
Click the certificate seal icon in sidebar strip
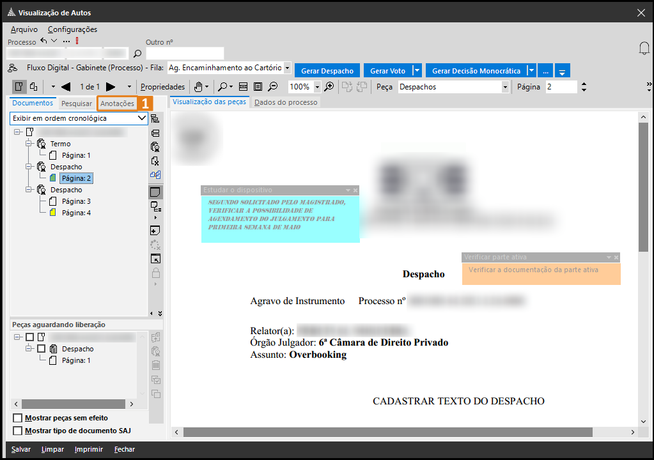click(x=155, y=147)
